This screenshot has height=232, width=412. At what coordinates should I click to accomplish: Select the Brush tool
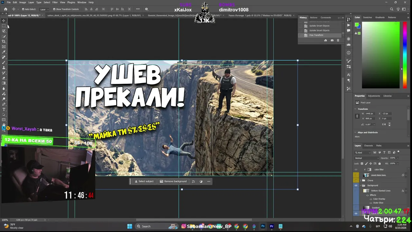click(4, 62)
